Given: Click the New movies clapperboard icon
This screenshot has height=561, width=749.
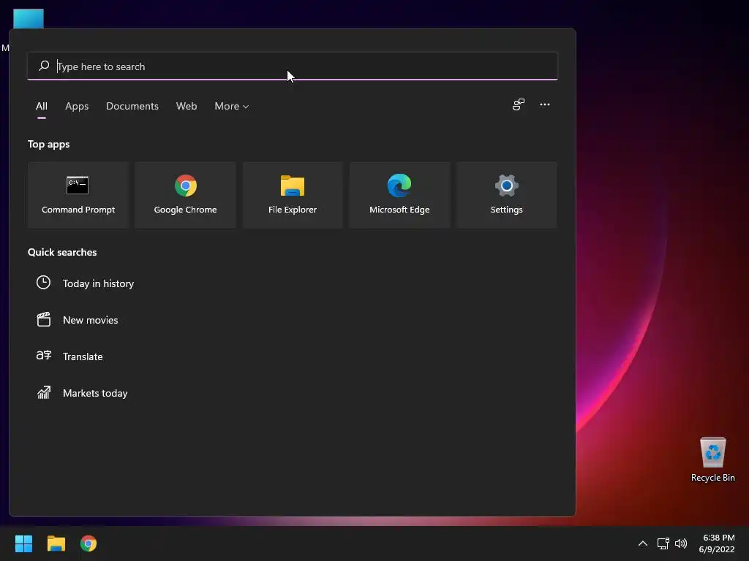Looking at the screenshot, I should (43, 320).
